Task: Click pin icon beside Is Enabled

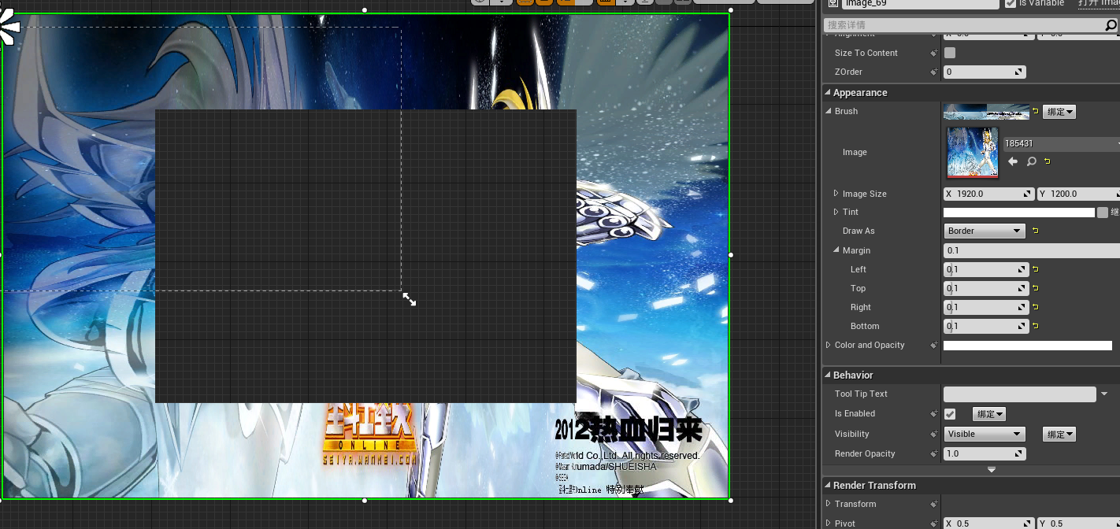Action: (x=934, y=413)
